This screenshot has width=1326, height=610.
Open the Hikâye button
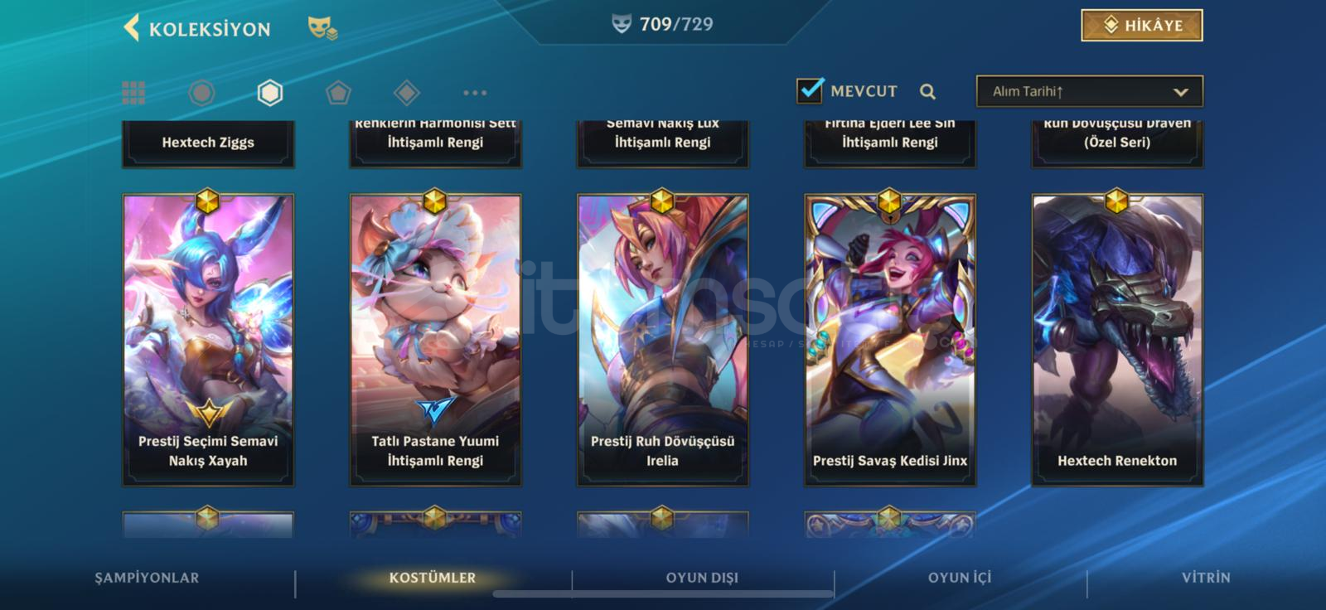pos(1142,26)
